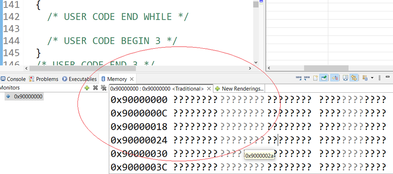The width and height of the screenshot is (393, 174).
Task: Click the Export memory icon
Action: (x=307, y=78)
